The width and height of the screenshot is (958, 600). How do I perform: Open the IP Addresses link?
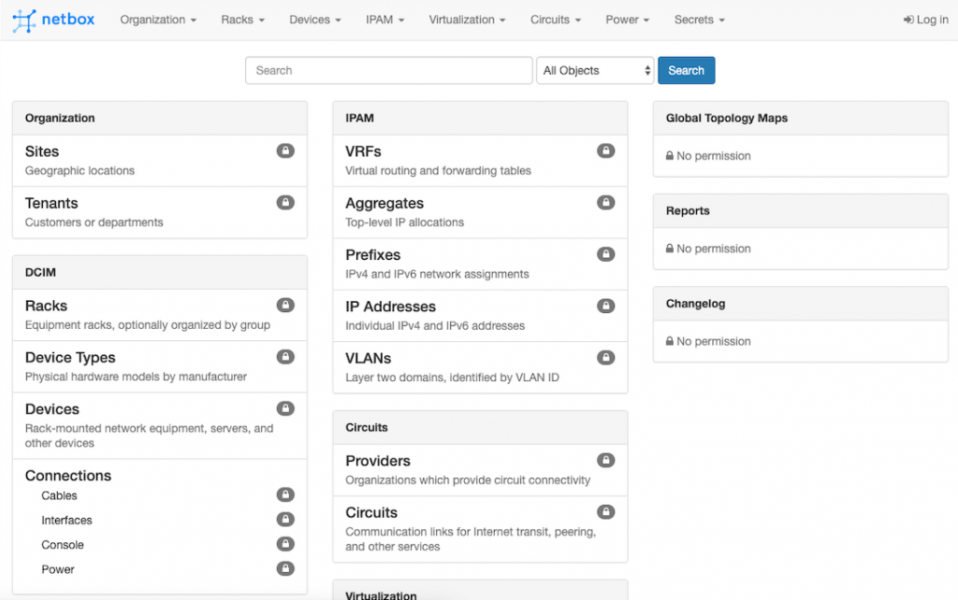pyautogui.click(x=390, y=307)
